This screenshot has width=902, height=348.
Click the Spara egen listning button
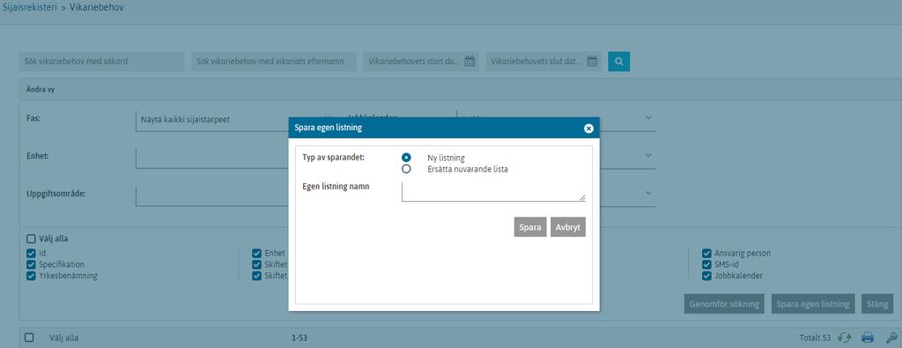[x=813, y=304]
